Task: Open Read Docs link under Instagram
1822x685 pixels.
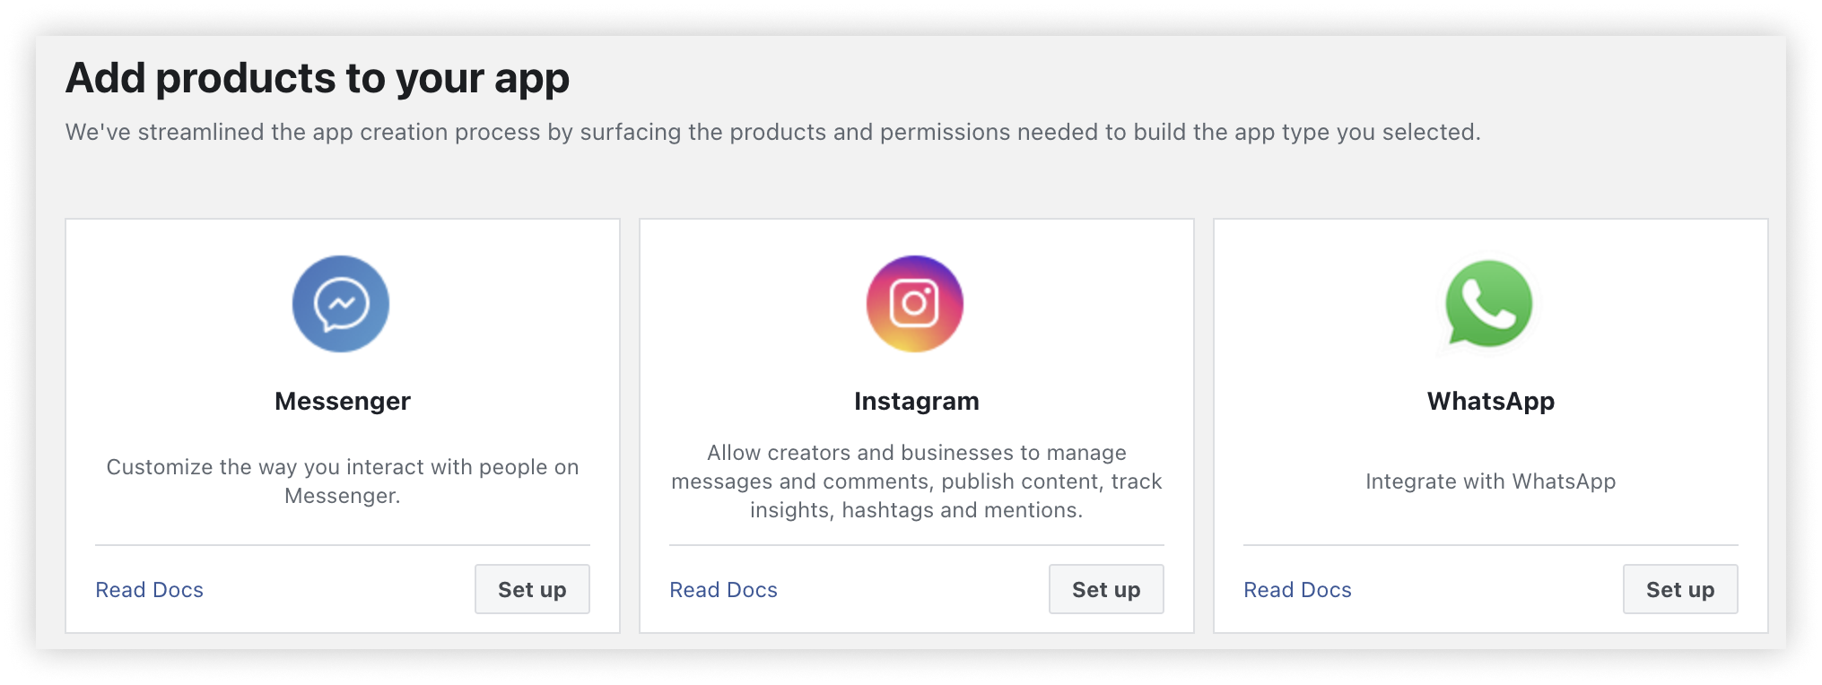Action: (x=724, y=590)
